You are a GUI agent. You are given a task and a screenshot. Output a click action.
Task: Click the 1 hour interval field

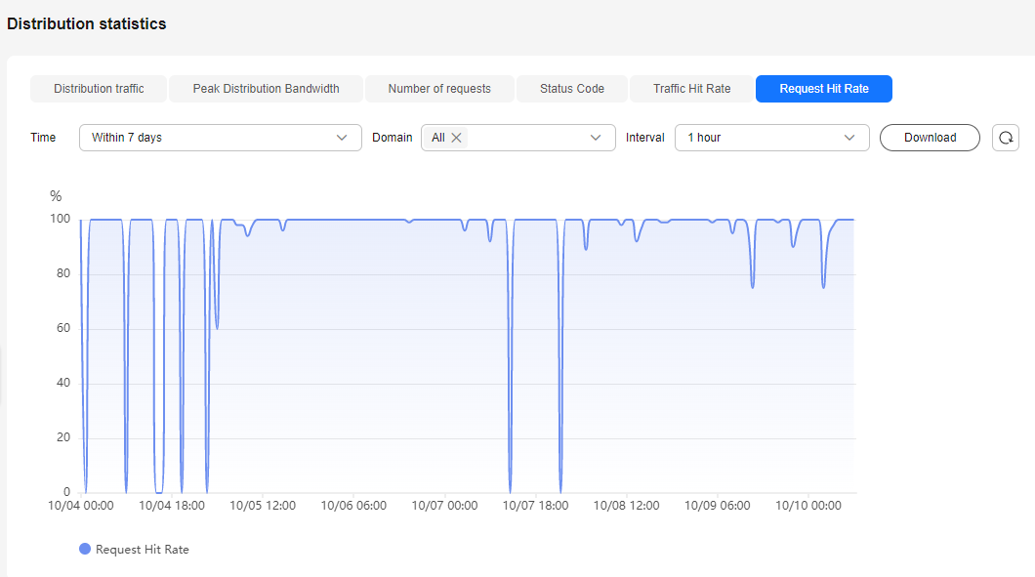point(771,138)
